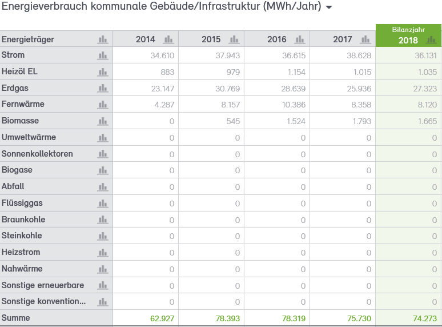
Task: Open chart icon for year 2014
Action: 168,39
